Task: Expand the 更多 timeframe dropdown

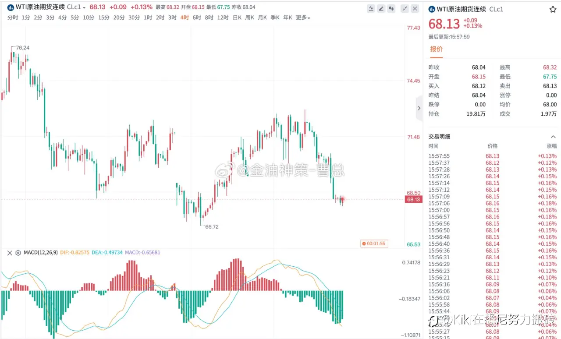Action: (303, 18)
